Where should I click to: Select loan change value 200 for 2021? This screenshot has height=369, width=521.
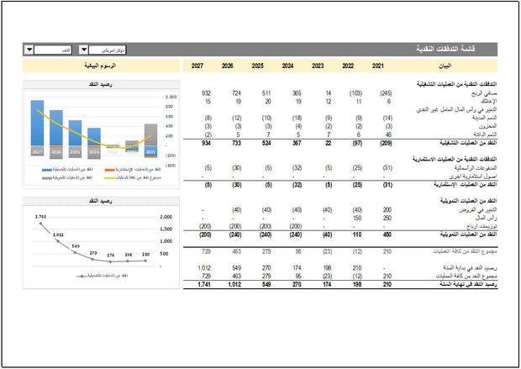coord(387,210)
